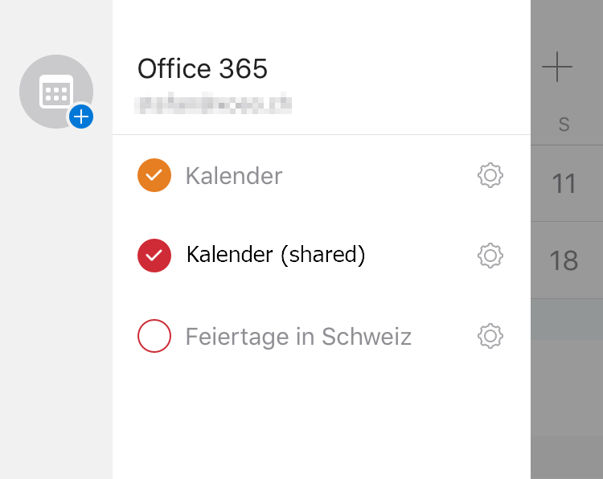Click blank drawer space below Feiertage in Schweiz
Image resolution: width=603 pixels, height=479 pixels.
click(322, 418)
